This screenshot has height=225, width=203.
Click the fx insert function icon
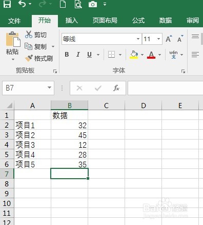click(116, 88)
